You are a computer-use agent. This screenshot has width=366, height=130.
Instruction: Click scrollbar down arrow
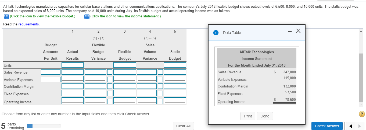361,104
